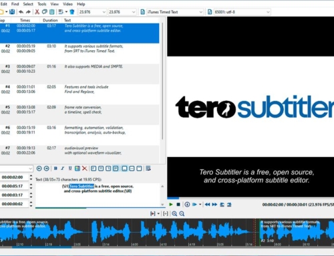Click the Paste clipboard icon
Image resolution: width=334 pixels, height=256 pixels.
51,12
